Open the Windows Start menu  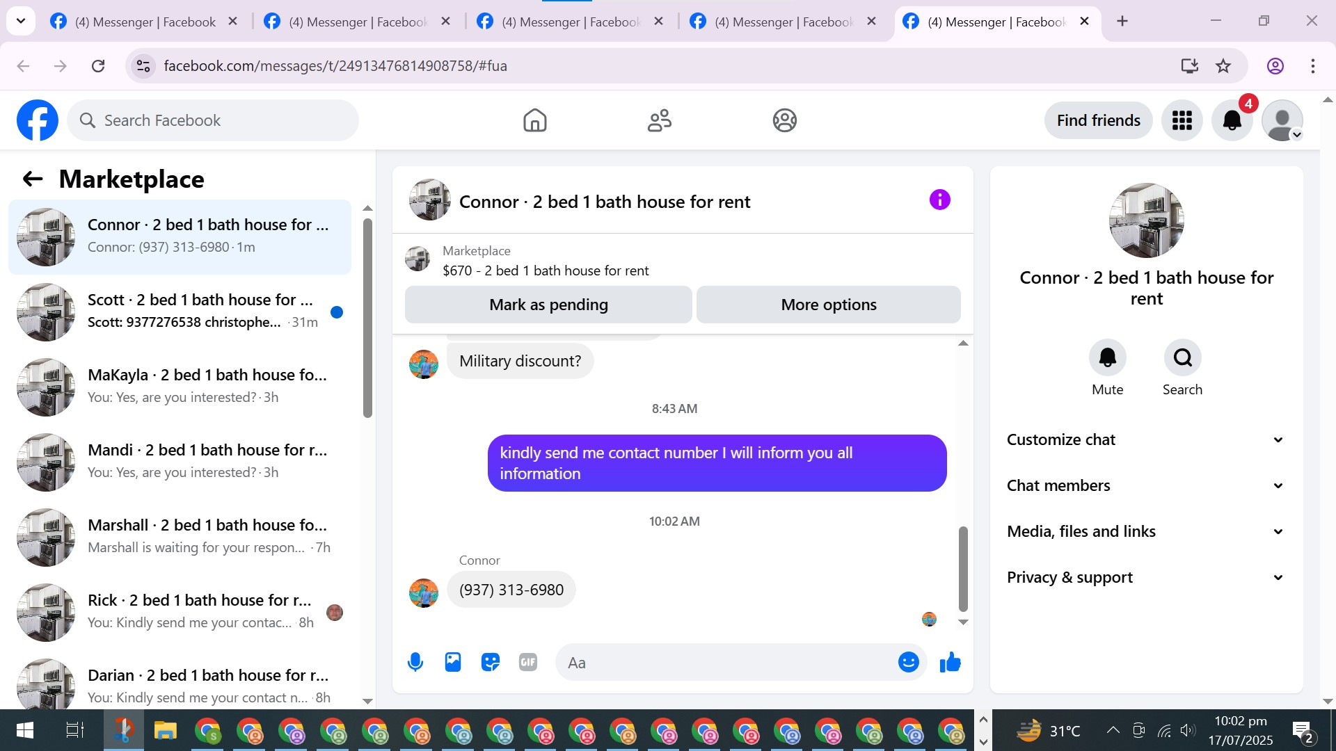click(x=25, y=730)
